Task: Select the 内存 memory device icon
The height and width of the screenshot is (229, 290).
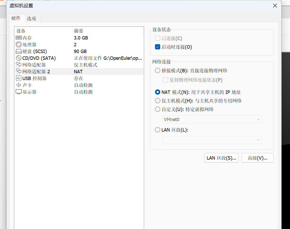Action: [x=19, y=38]
